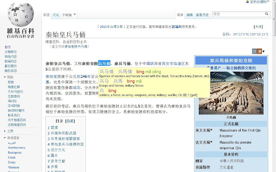
Task: Open the 西安市临潼区 article link
Action: point(173,64)
